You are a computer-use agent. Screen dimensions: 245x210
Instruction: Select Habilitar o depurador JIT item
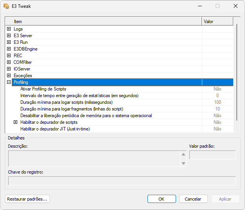(x=55, y=129)
